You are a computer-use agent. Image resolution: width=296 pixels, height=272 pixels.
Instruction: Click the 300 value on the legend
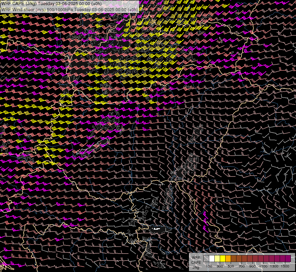220,266
